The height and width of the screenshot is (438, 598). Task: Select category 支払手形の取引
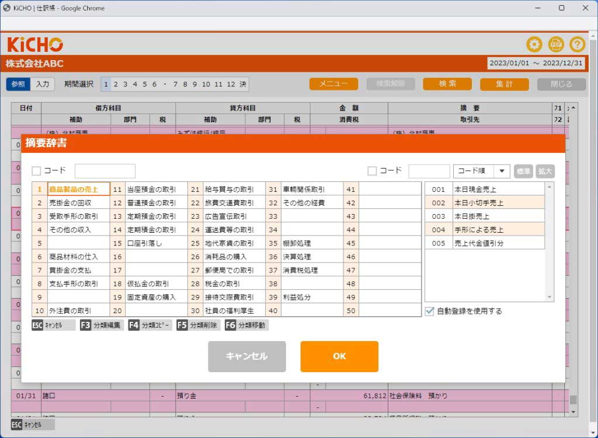[79, 284]
